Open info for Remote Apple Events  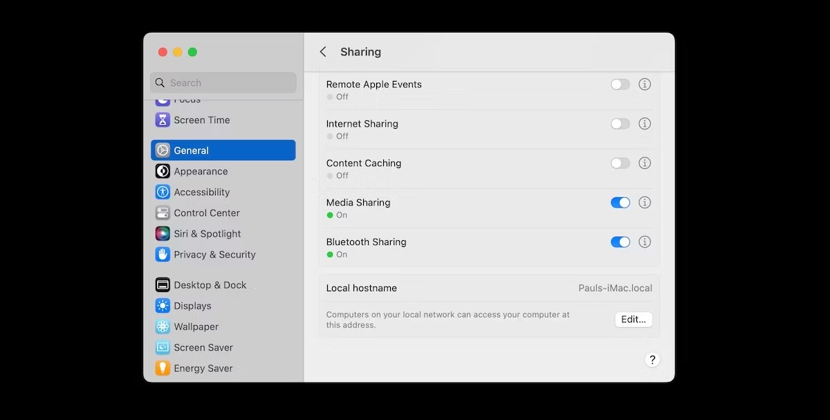(645, 84)
